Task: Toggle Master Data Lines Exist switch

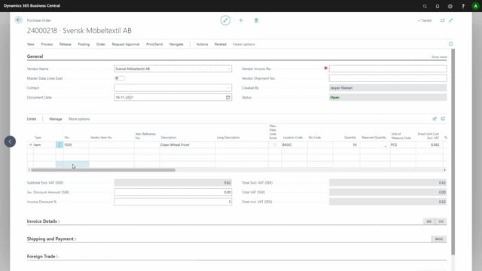Action: point(120,78)
